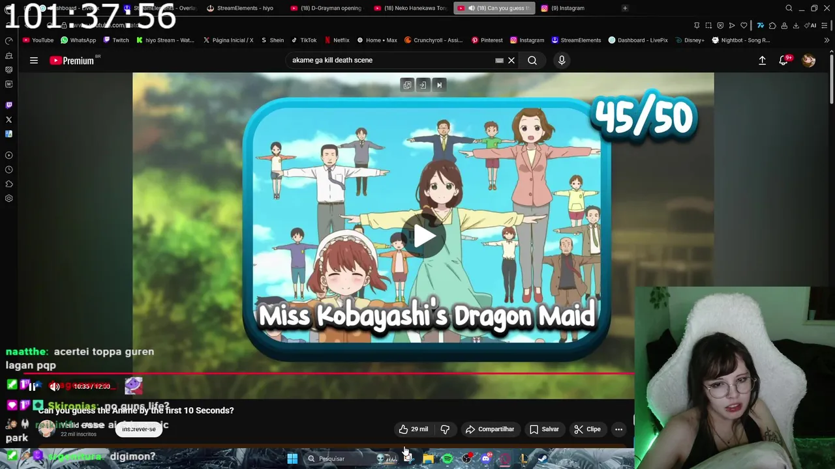
Task: Open ad blocker shield icon
Action: tap(720, 25)
